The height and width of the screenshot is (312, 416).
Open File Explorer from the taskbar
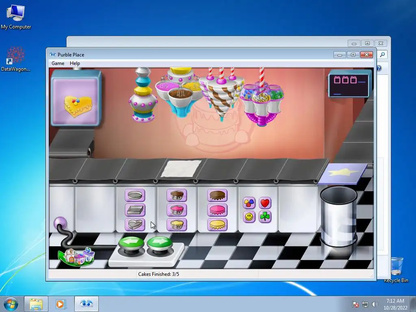coord(36,304)
